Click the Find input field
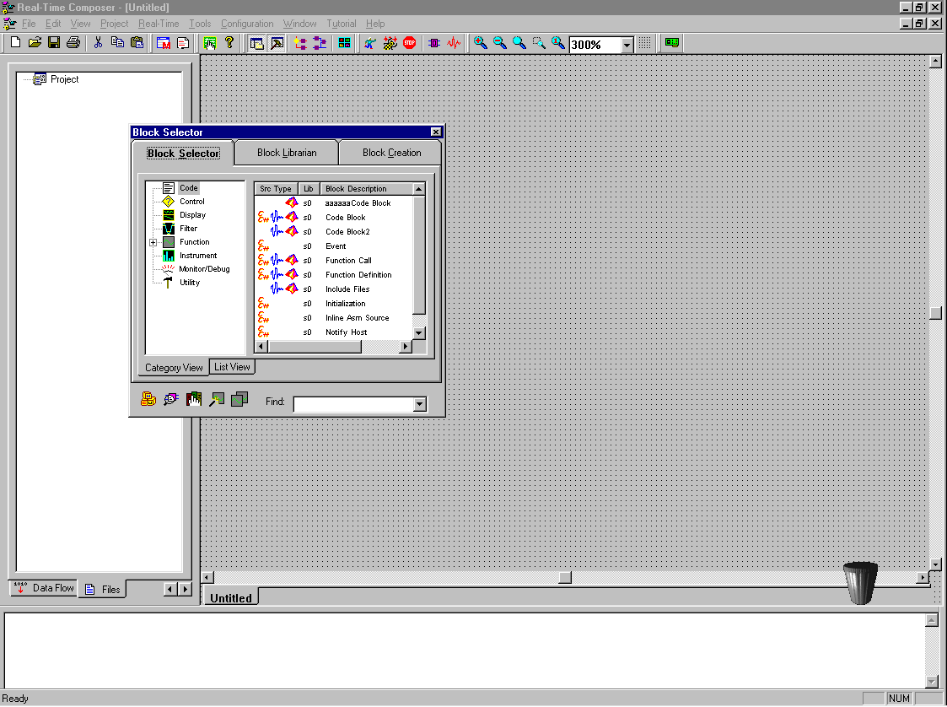The width and height of the screenshot is (947, 707). (x=354, y=404)
